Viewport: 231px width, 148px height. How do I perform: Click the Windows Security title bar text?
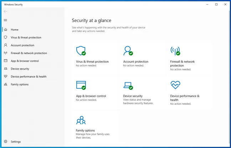pos(14,5)
